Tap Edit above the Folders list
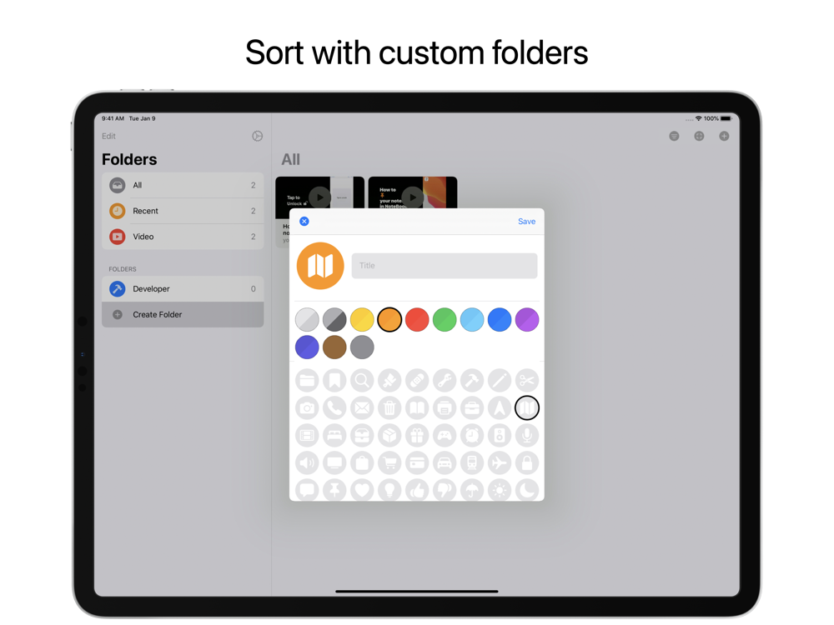The height and width of the screenshot is (625, 834). (x=108, y=136)
